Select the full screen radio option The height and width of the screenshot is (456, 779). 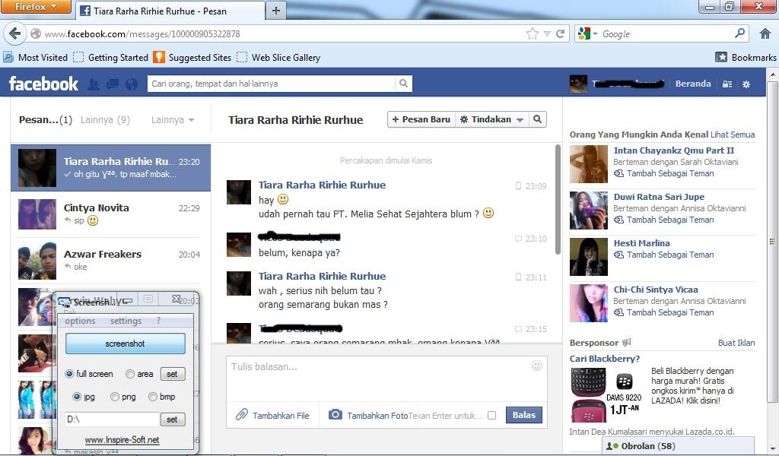(x=69, y=374)
